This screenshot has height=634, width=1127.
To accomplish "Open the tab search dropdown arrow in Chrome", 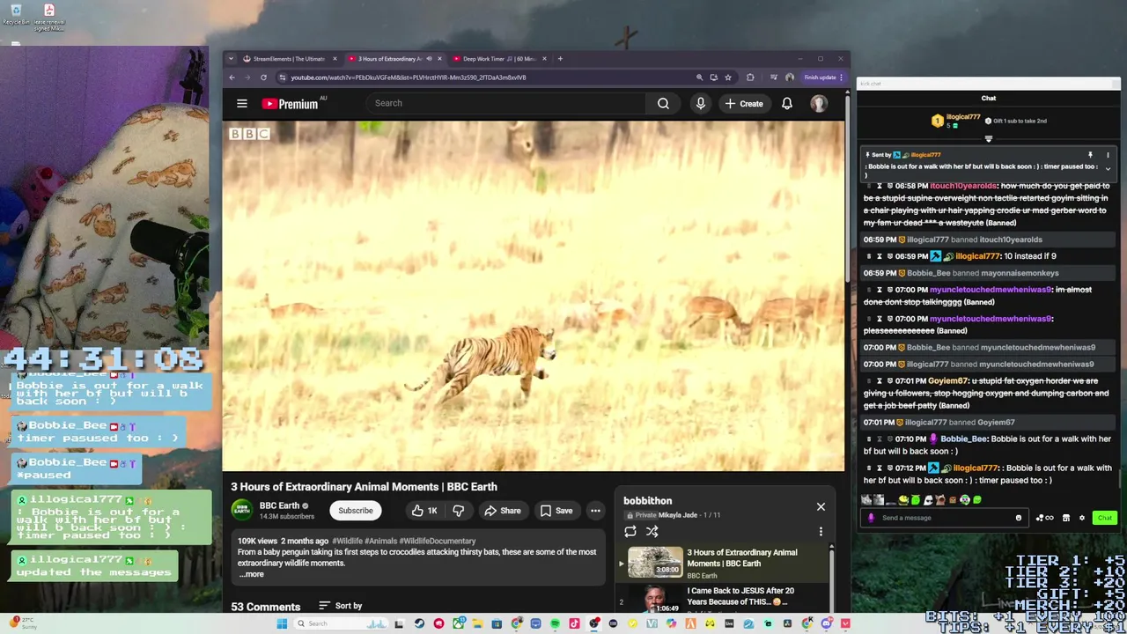I will pos(231,59).
